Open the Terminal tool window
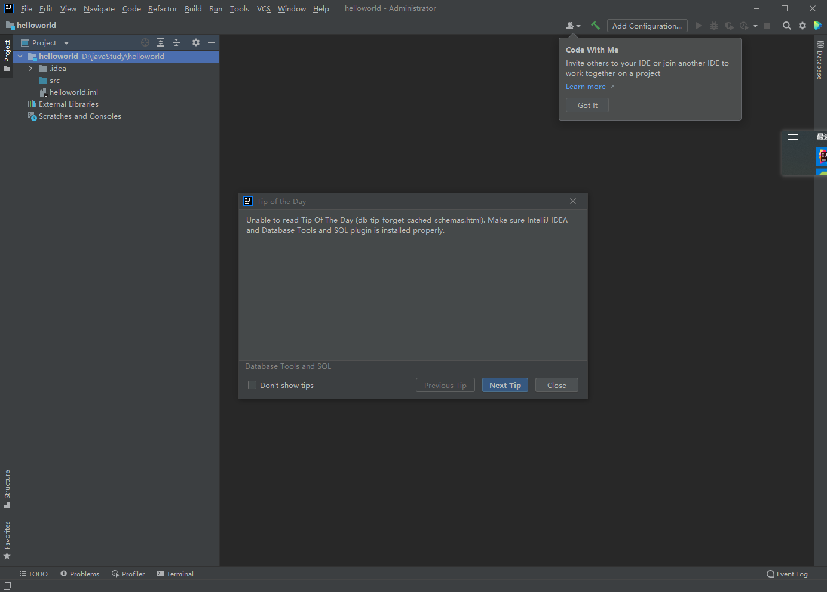The image size is (827, 592). pos(175,573)
